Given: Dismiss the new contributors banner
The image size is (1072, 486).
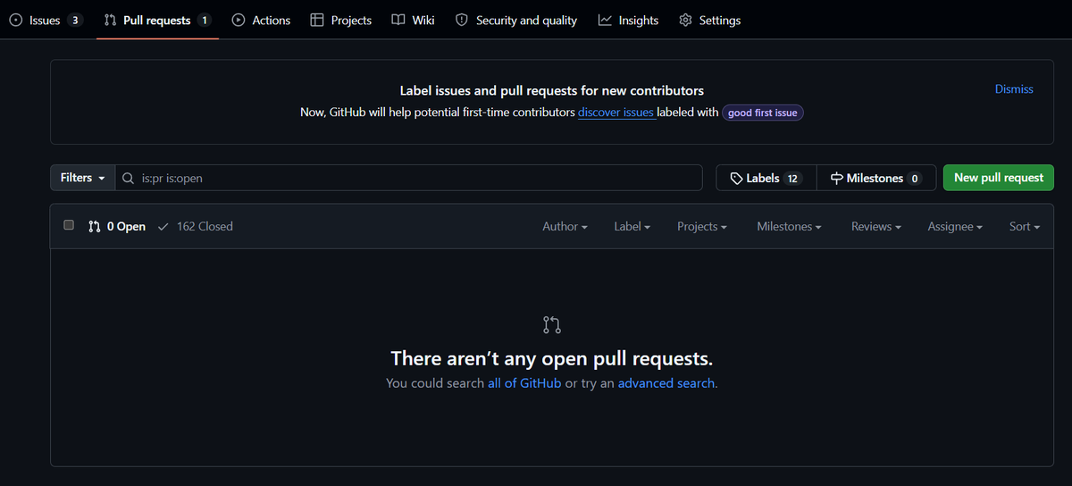Looking at the screenshot, I should tap(1014, 89).
